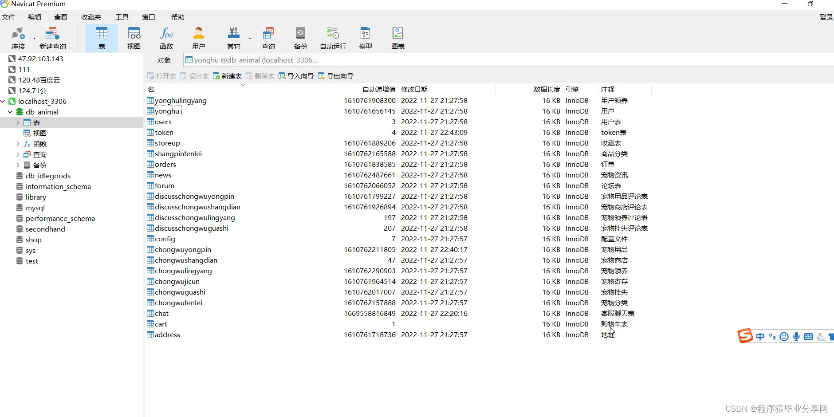
Task: Open the 帮助 menu
Action: [178, 17]
